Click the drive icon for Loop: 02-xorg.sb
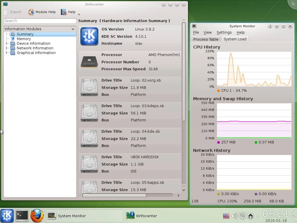 click(x=89, y=87)
